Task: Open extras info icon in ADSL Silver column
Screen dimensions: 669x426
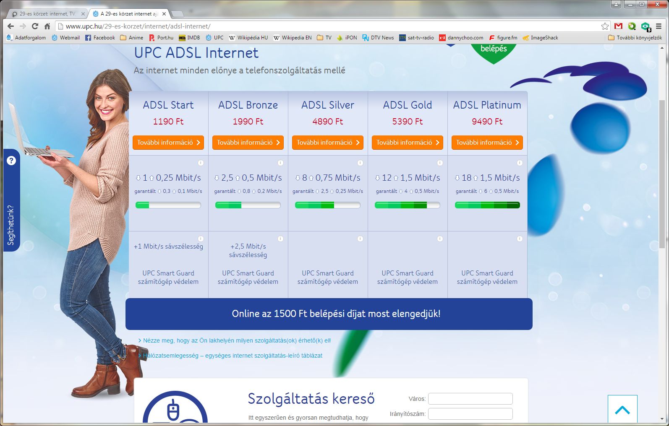Action: (x=360, y=239)
